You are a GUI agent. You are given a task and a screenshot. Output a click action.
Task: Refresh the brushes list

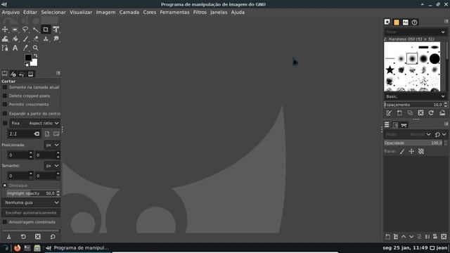(x=431, y=113)
